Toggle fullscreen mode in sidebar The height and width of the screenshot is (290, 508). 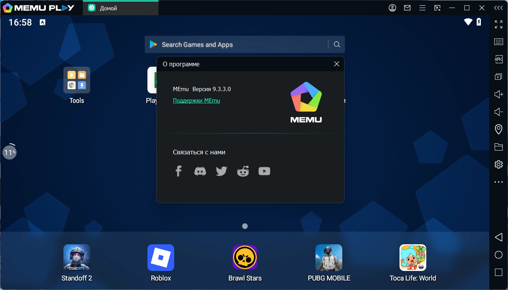point(498,24)
